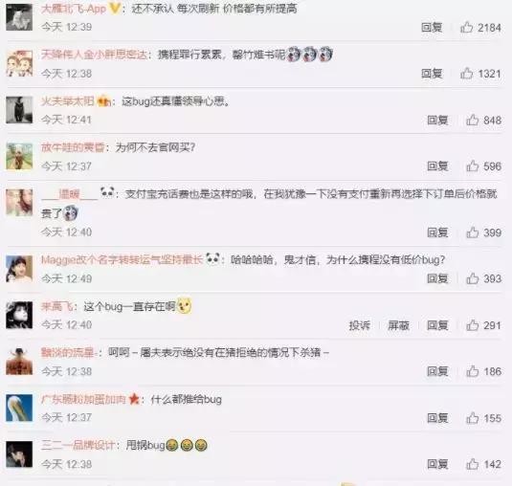This screenshot has width=512, height=486.
Task: Open username Maggie改个名字 profile link
Action: pos(122,260)
